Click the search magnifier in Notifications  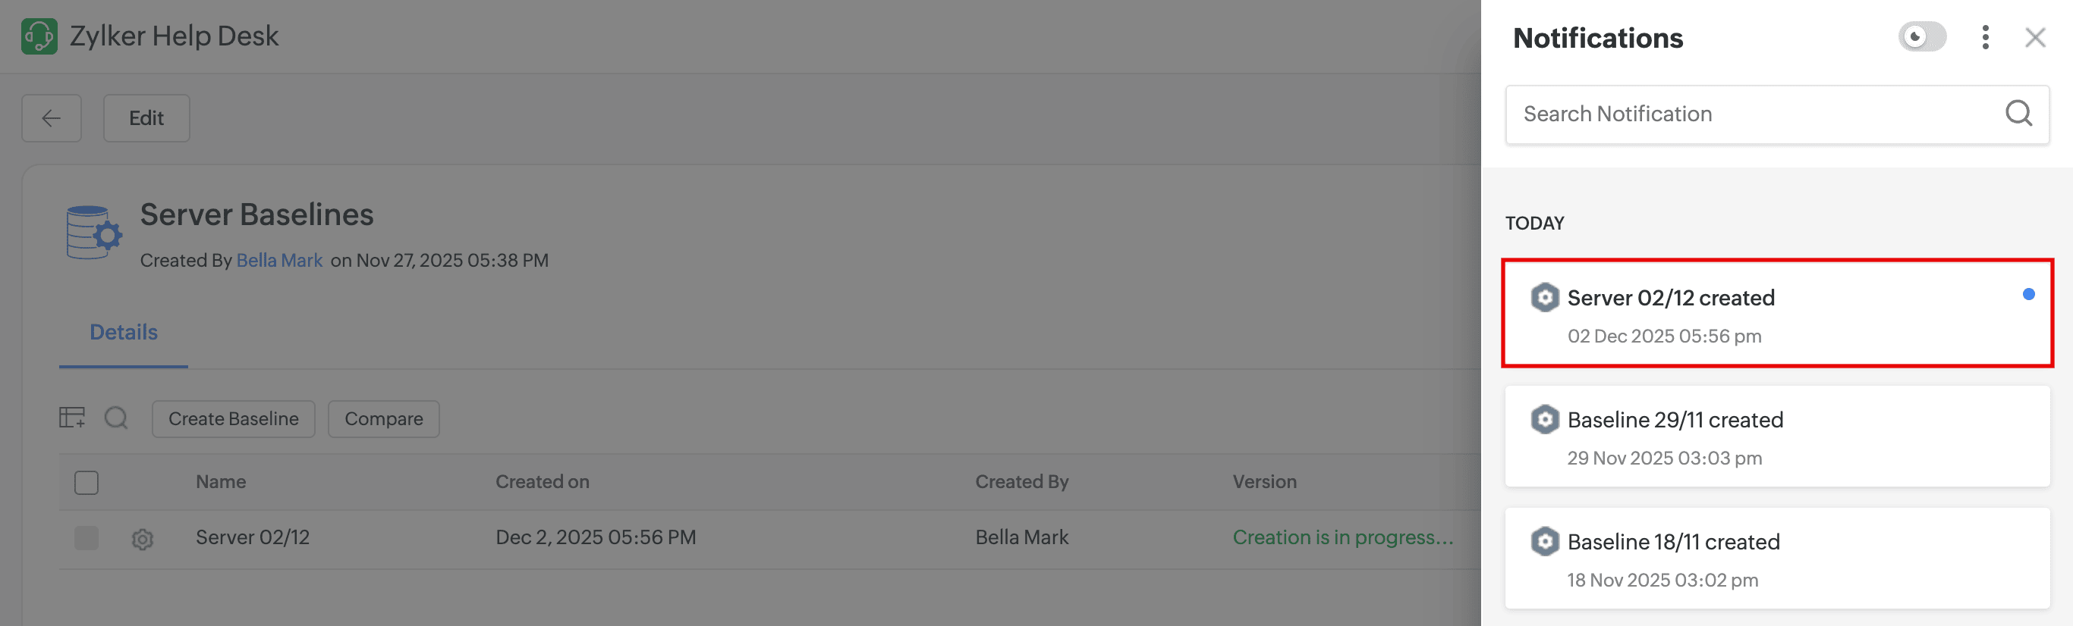(x=2018, y=114)
